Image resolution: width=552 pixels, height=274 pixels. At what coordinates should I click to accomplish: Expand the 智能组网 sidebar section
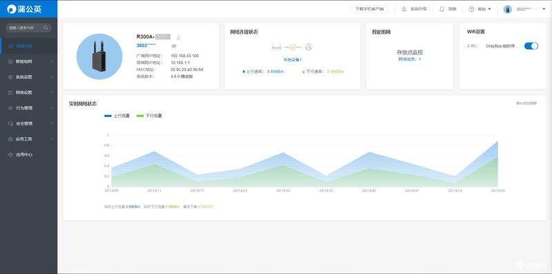point(28,61)
